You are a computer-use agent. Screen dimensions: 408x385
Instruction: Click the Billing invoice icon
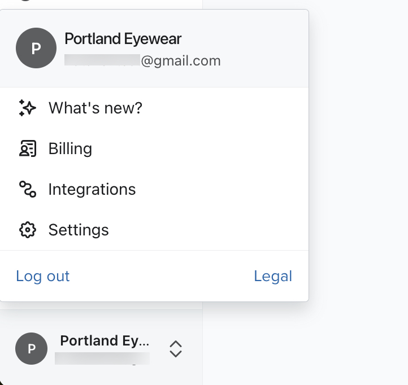click(27, 148)
